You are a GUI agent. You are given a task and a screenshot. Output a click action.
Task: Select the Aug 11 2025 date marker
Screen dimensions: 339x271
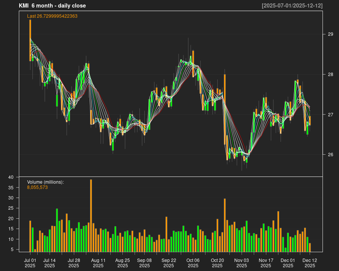98,263
